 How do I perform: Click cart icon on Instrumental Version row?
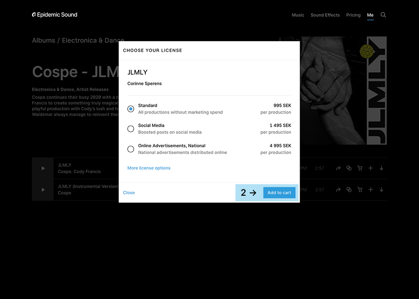[360, 190]
